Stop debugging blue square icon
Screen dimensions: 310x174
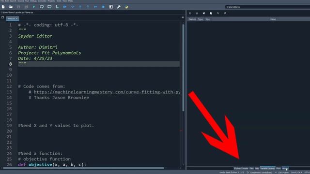pos(103,7)
